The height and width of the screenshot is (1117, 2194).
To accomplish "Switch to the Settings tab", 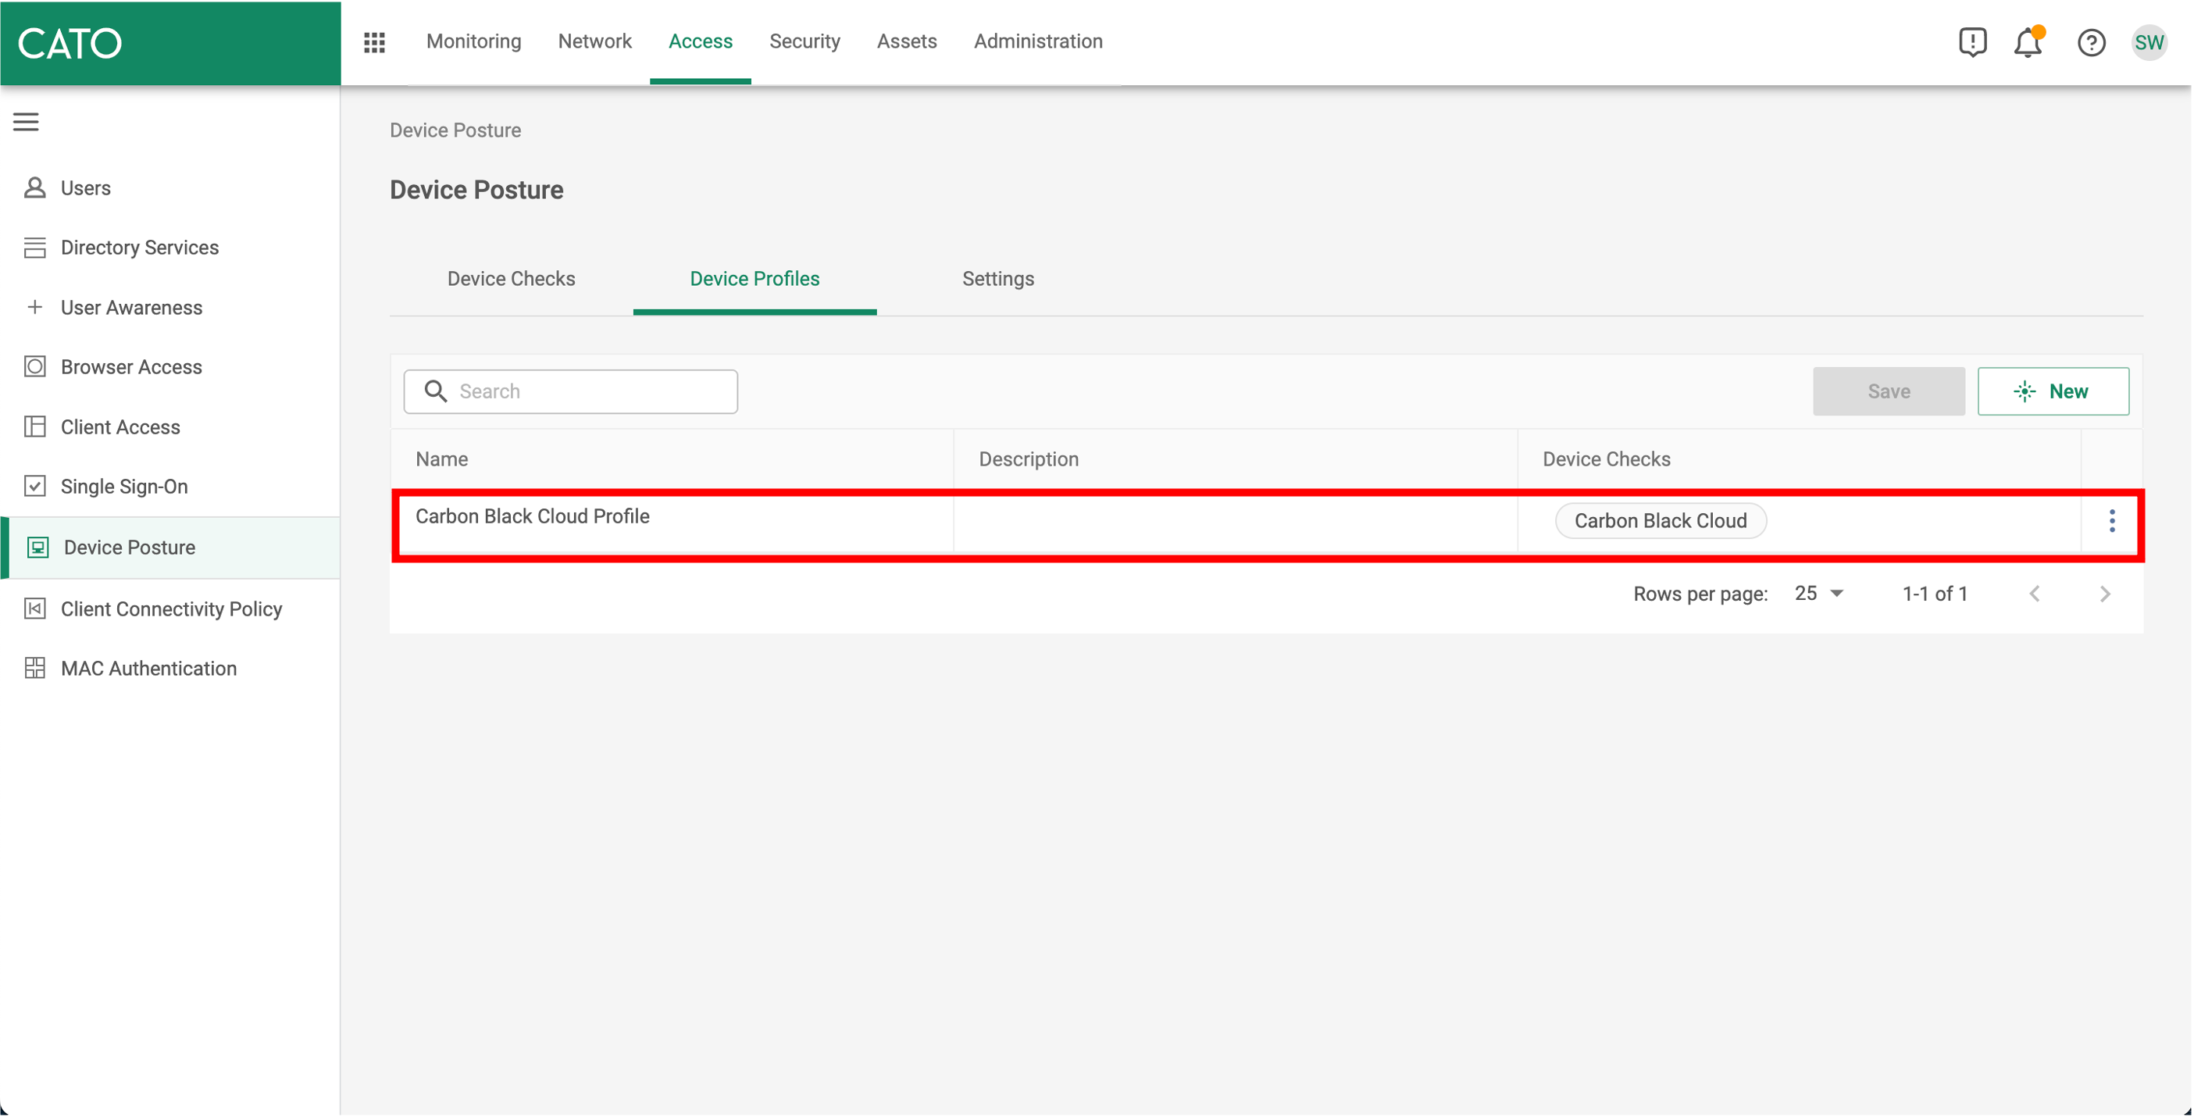I will coord(997,279).
